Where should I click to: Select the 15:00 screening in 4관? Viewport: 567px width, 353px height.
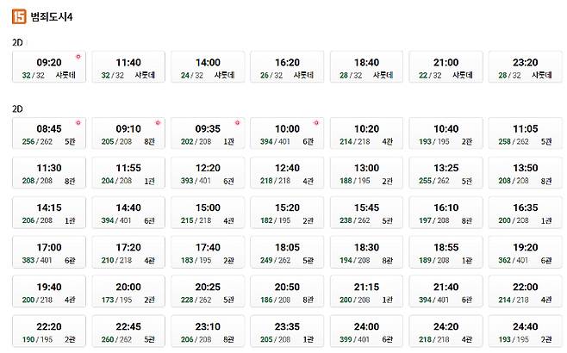208,213
